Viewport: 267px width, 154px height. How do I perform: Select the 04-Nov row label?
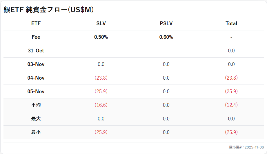(36, 78)
